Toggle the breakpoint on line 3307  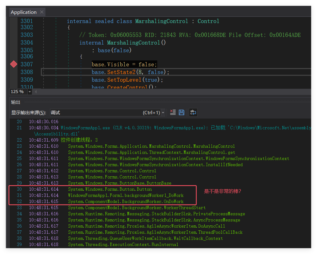pos(14,64)
